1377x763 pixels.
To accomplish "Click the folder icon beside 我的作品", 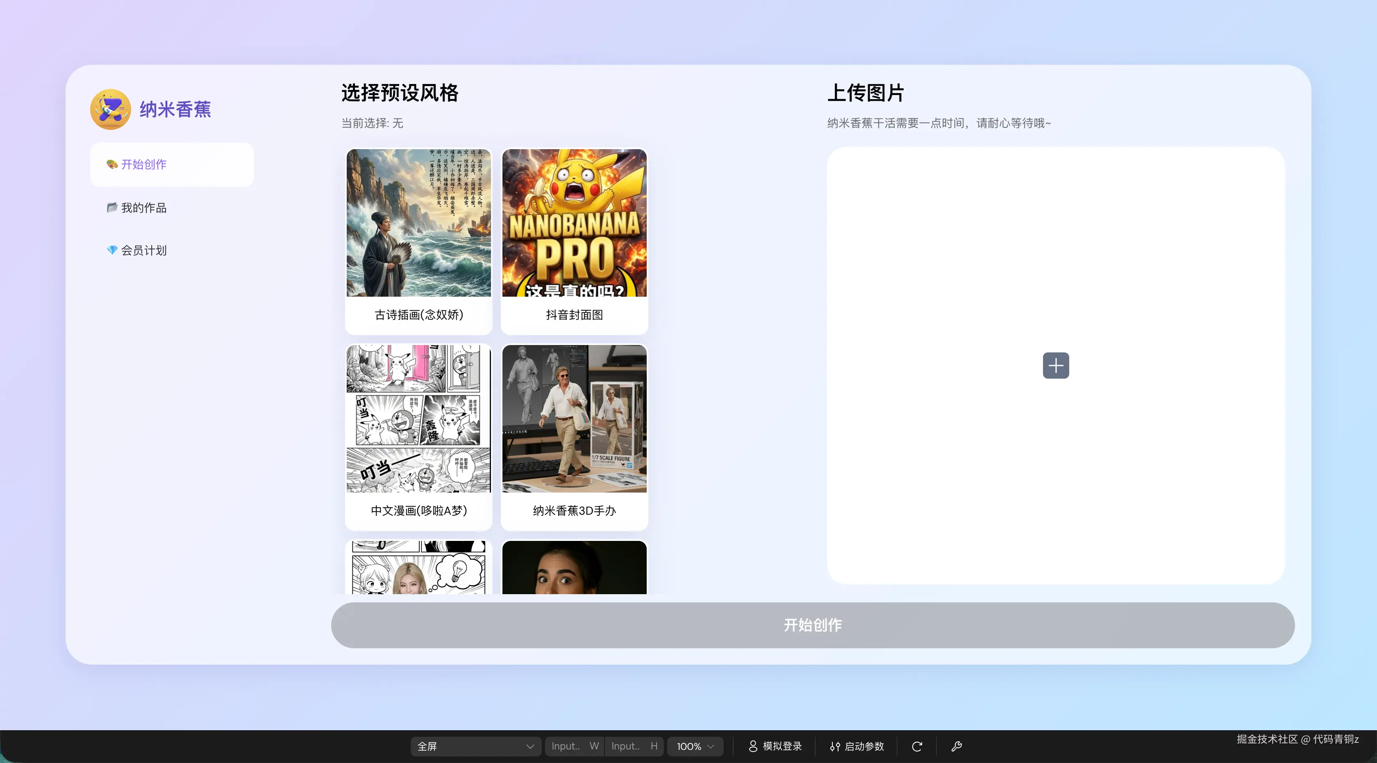I will pos(112,207).
